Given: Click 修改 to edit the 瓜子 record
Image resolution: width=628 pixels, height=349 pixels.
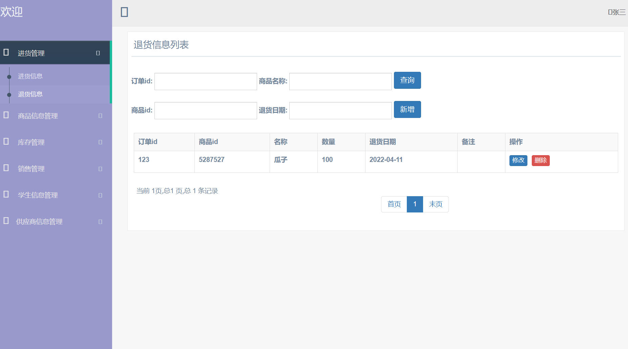Looking at the screenshot, I should point(518,160).
